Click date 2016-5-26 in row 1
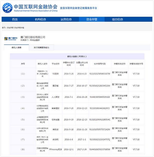 tap(69, 74)
